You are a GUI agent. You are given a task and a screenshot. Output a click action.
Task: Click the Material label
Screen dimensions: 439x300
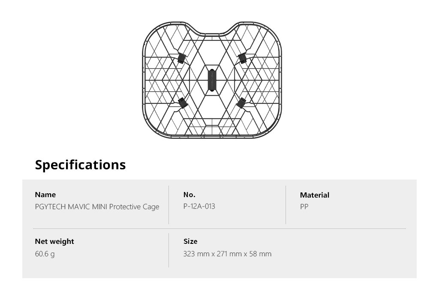pos(315,195)
